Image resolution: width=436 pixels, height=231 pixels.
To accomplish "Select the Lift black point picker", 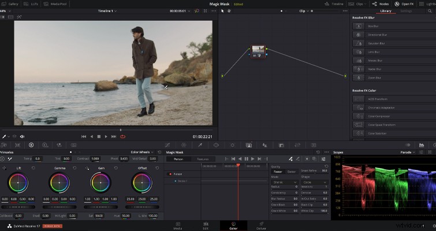I will [x=5, y=168].
